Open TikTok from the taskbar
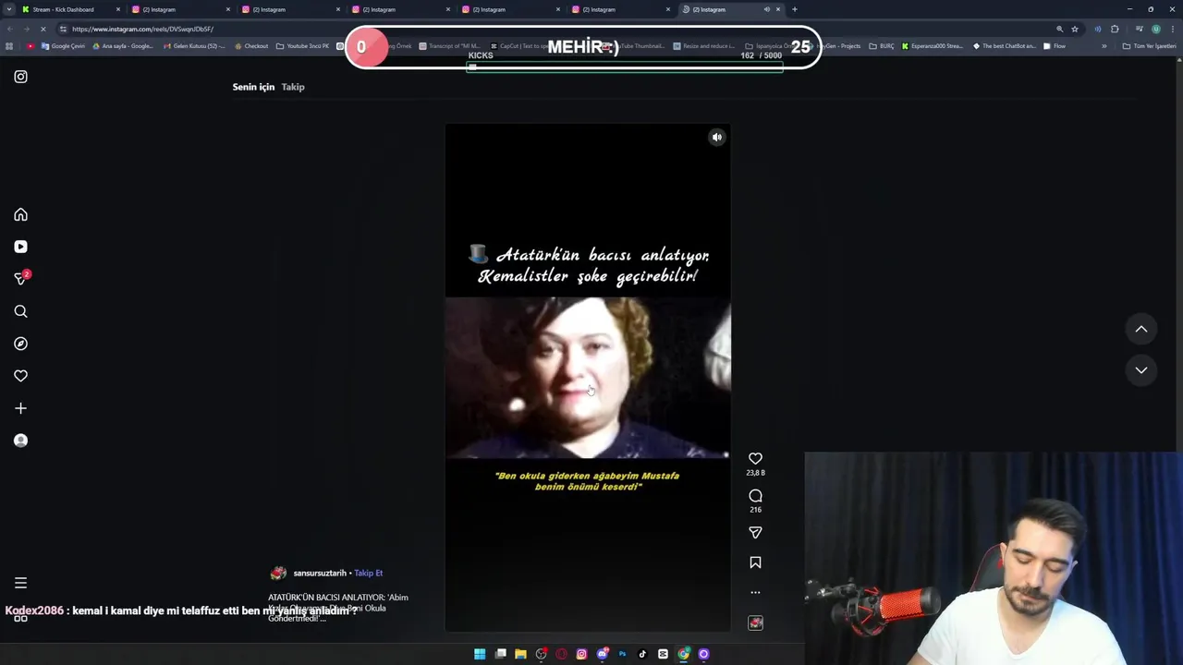This screenshot has width=1183, height=665. pos(642,654)
